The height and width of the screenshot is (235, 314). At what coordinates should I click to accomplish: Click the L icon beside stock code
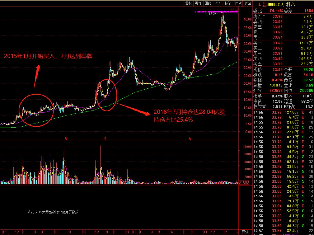pyautogui.click(x=260, y=4)
